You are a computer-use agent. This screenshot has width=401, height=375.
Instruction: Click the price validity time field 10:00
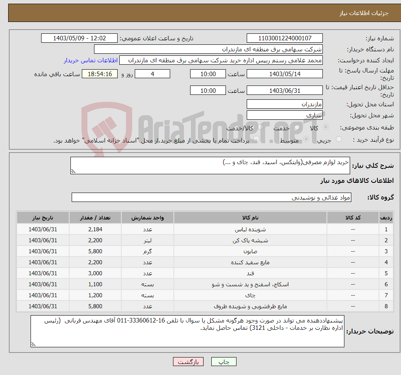coord(208,90)
